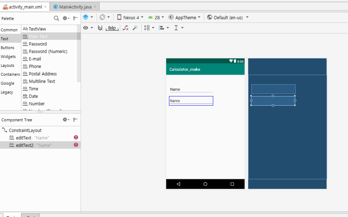Screen dimensions: 348x217
Task: Pick Postal Address widget
Action: pyautogui.click(x=49, y=74)
